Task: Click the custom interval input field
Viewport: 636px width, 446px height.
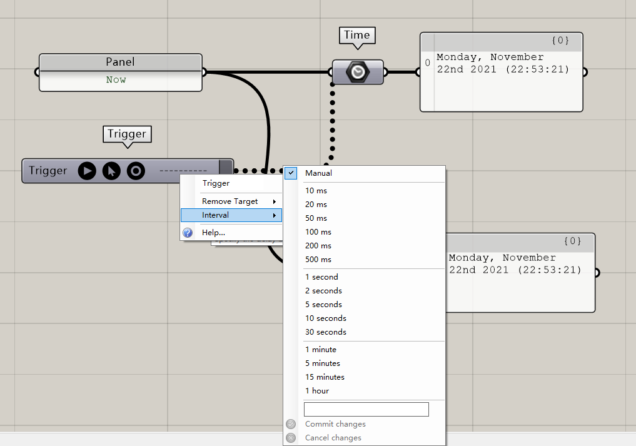Action: tap(366, 410)
